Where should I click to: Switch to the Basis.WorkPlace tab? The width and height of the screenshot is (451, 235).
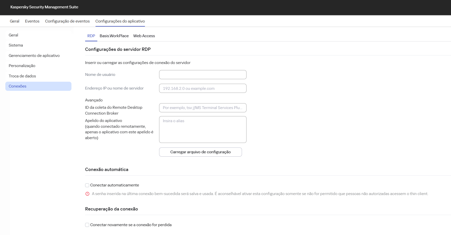[114, 36]
